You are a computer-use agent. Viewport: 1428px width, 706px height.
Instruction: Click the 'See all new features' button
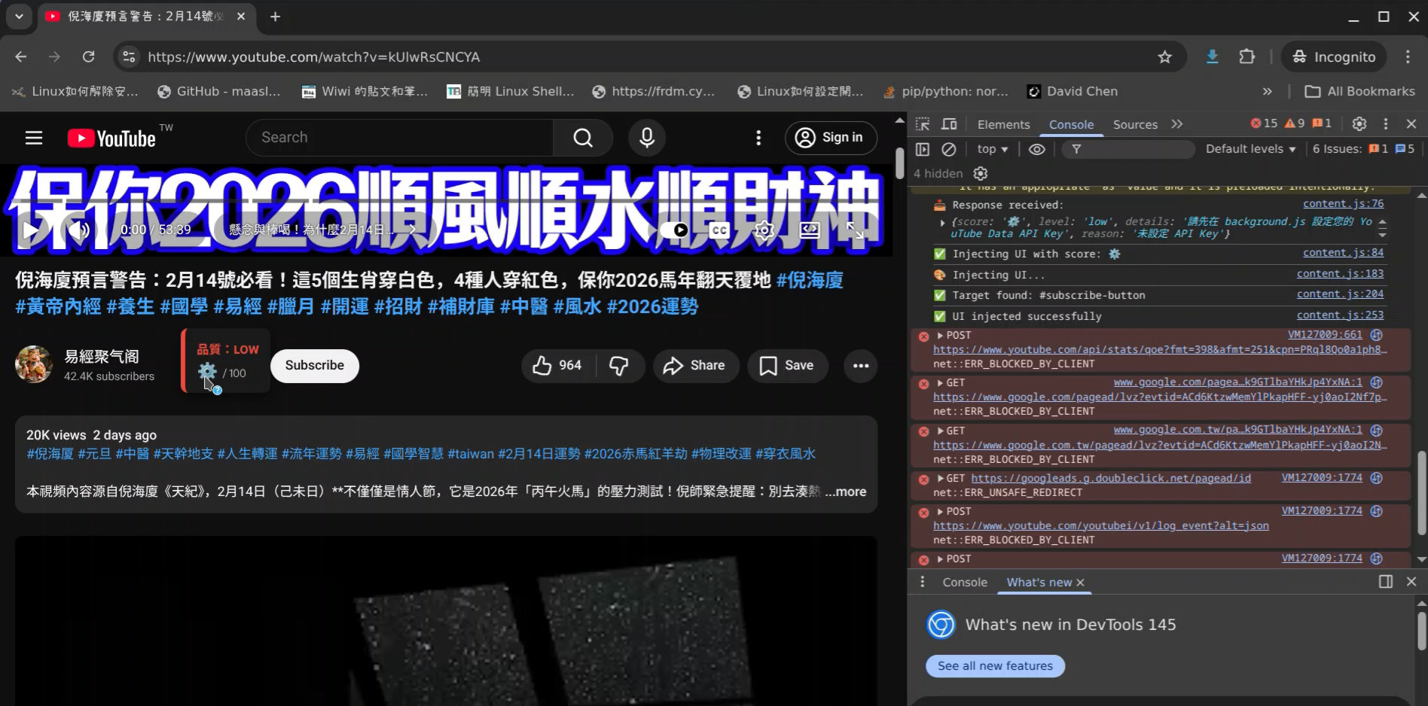coord(994,665)
